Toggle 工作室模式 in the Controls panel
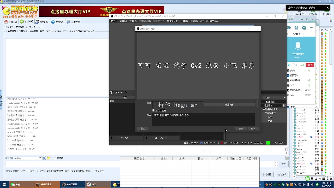 271,113
